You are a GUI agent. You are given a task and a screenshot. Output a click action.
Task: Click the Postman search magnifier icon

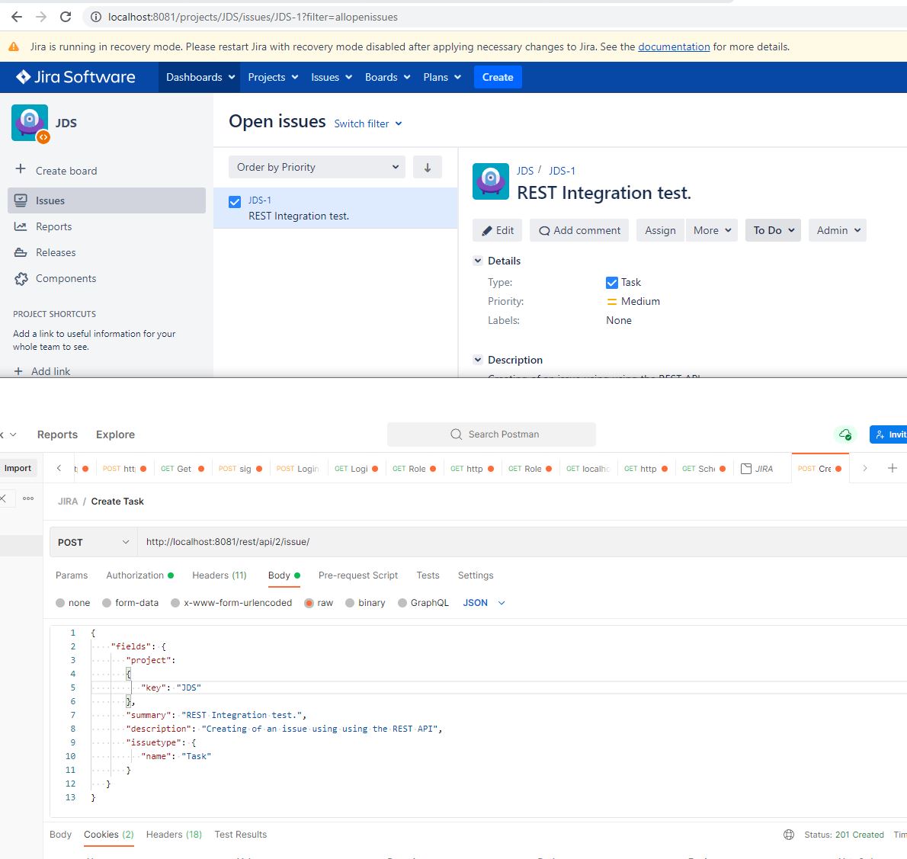(x=457, y=434)
